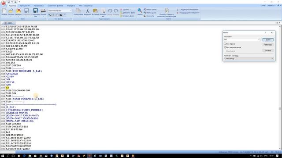Expand the File type group launcher

71,19
